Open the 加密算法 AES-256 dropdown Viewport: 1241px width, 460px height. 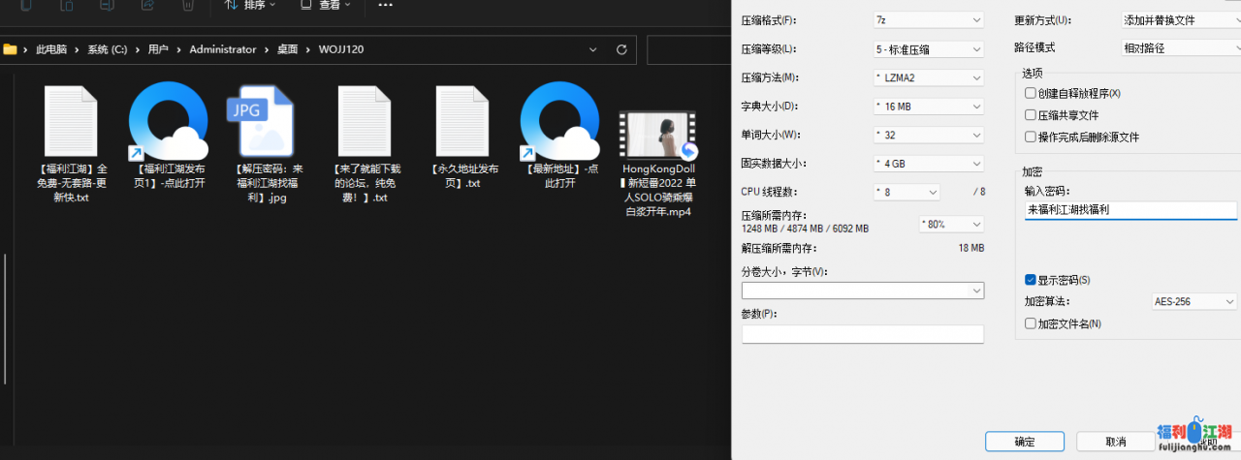[x=1193, y=302]
